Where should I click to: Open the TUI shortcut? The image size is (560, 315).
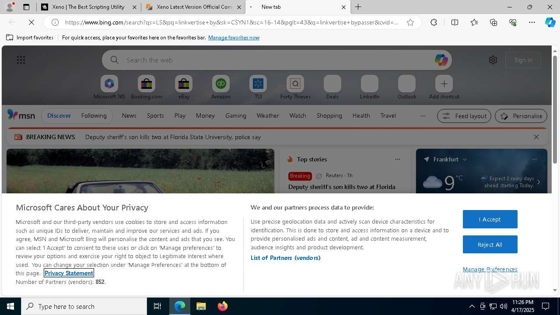coord(258,87)
